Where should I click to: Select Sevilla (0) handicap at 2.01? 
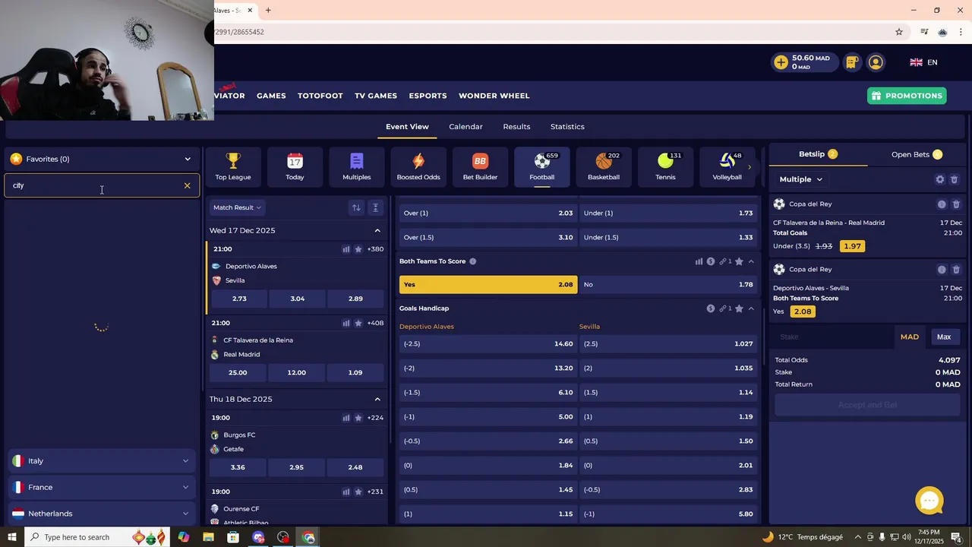coord(668,466)
